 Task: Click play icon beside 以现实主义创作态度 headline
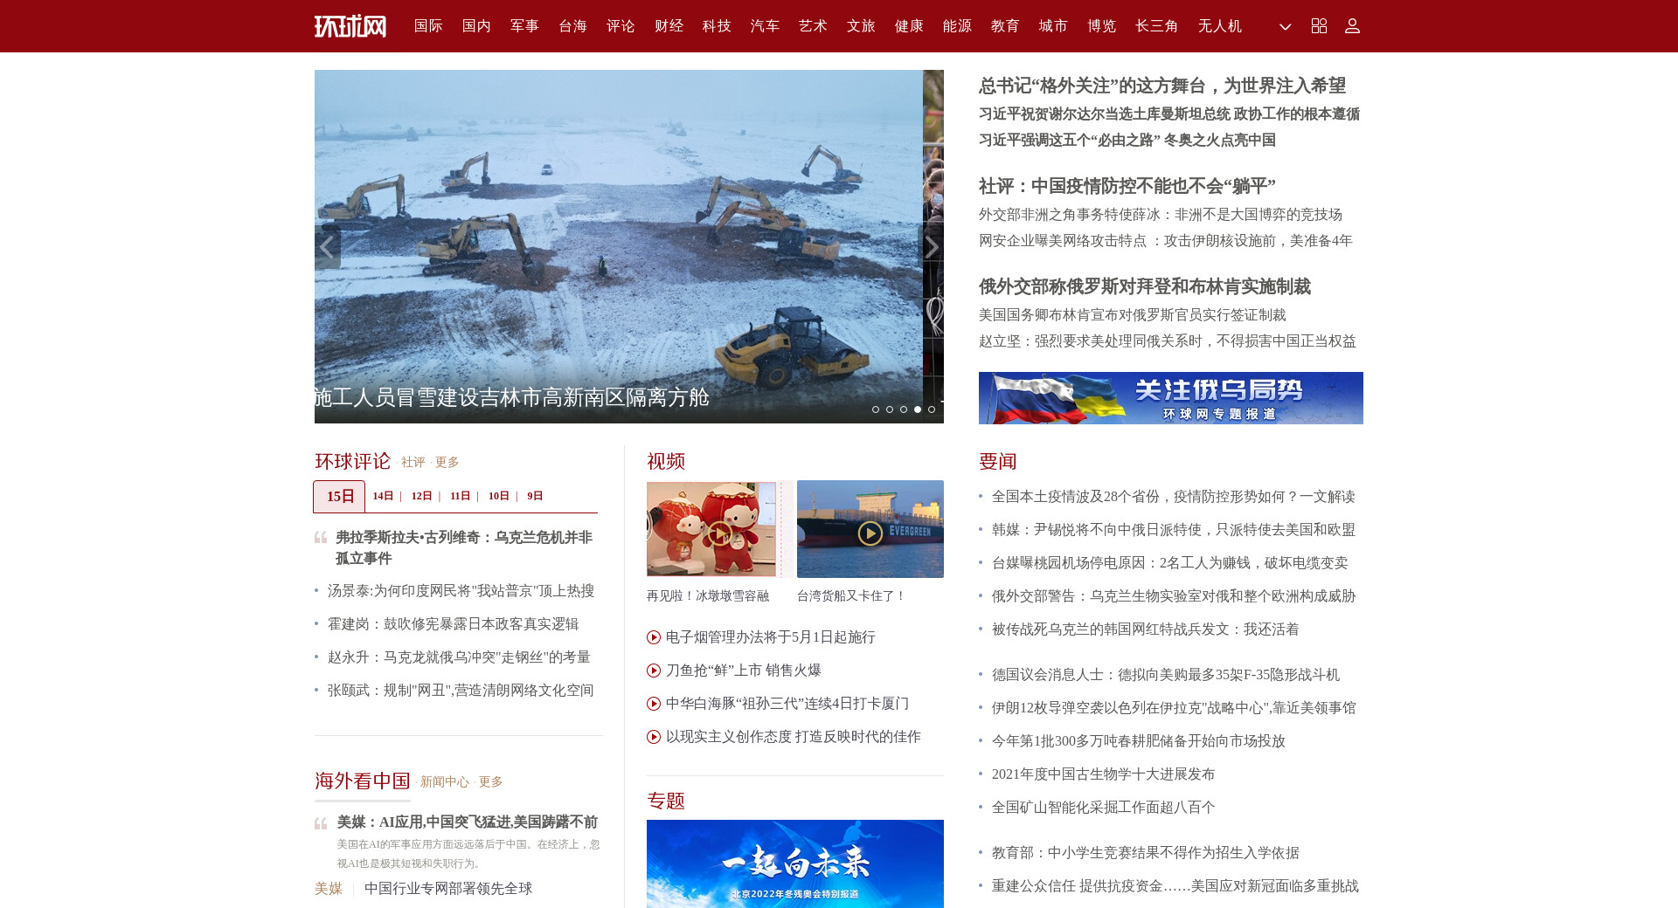point(654,737)
